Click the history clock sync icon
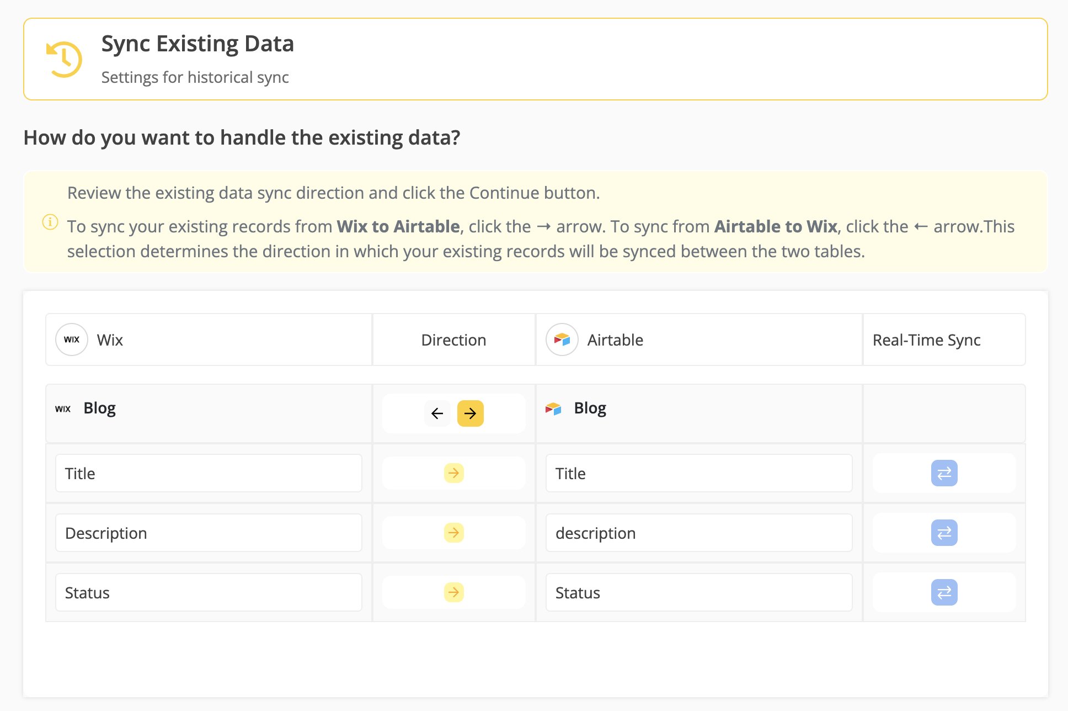Viewport: 1068px width, 711px height. pos(64,59)
